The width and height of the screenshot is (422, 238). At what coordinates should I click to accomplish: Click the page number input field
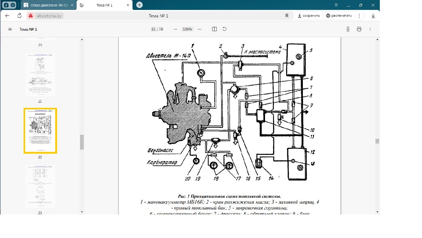[x=153, y=29]
